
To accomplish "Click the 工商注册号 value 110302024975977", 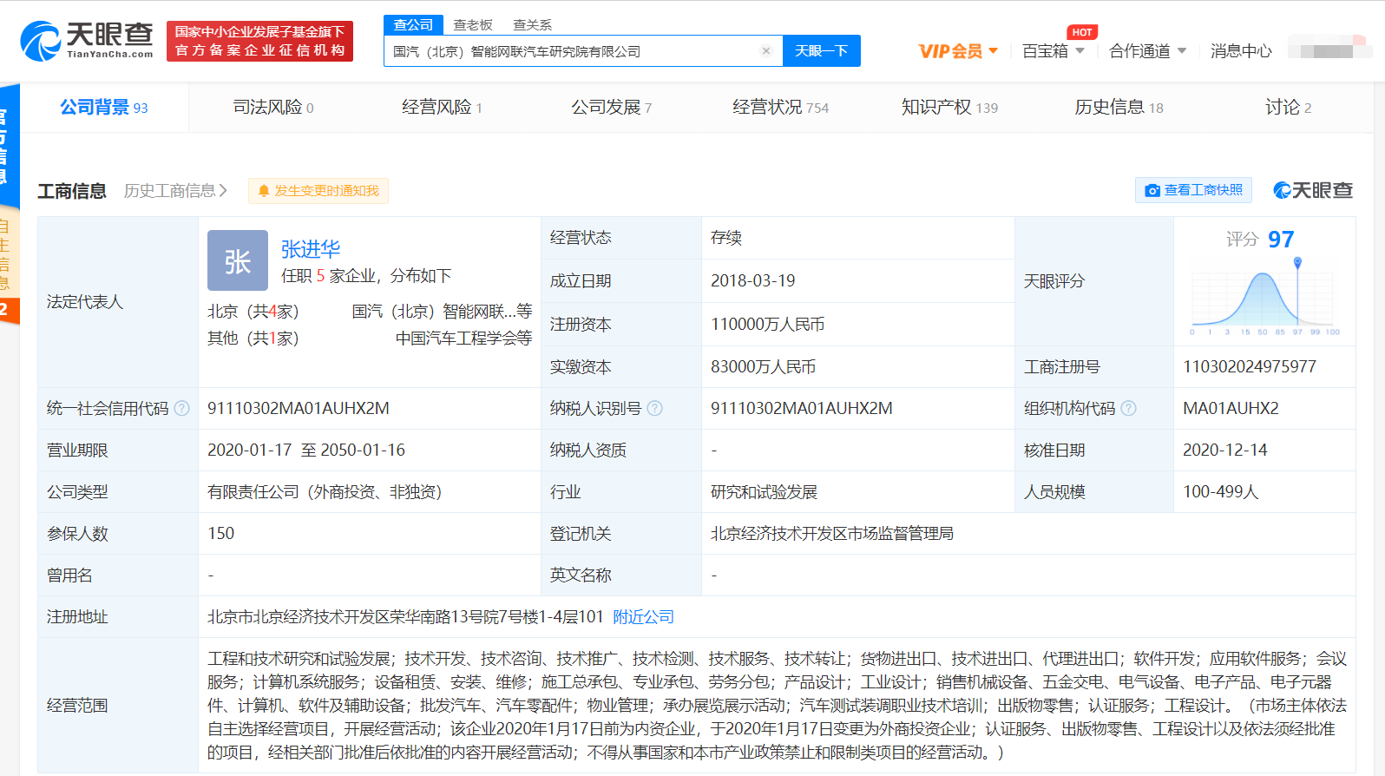I will (1249, 366).
